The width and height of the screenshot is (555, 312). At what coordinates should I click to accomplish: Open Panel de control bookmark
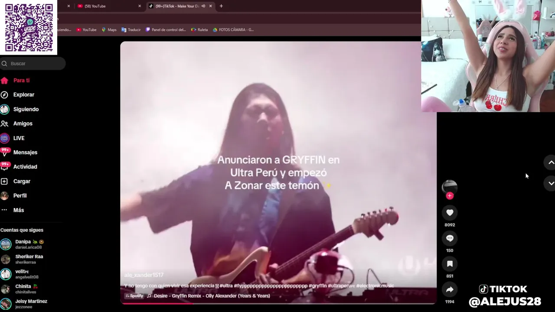pyautogui.click(x=166, y=30)
